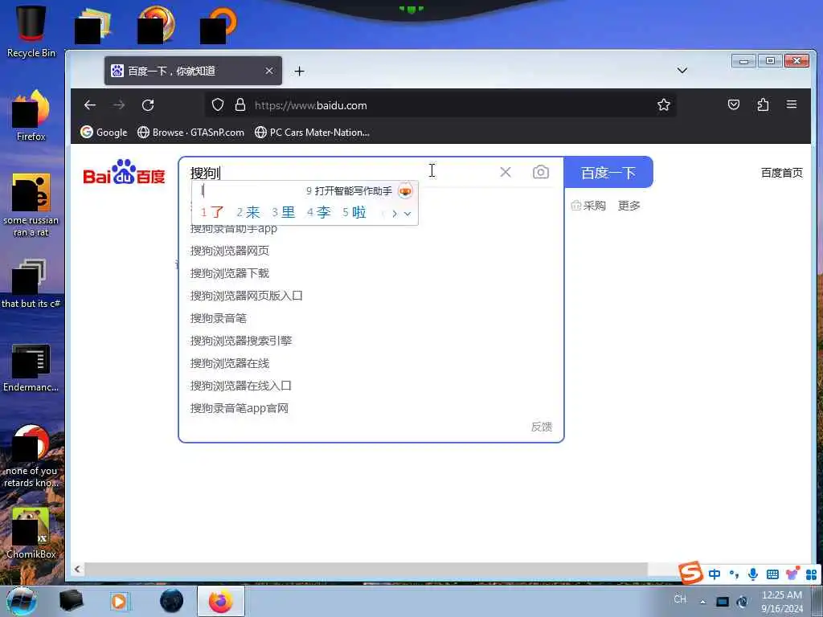
Task: Choose suggestion 搜狗录音笔app官网
Action: [x=240, y=409]
